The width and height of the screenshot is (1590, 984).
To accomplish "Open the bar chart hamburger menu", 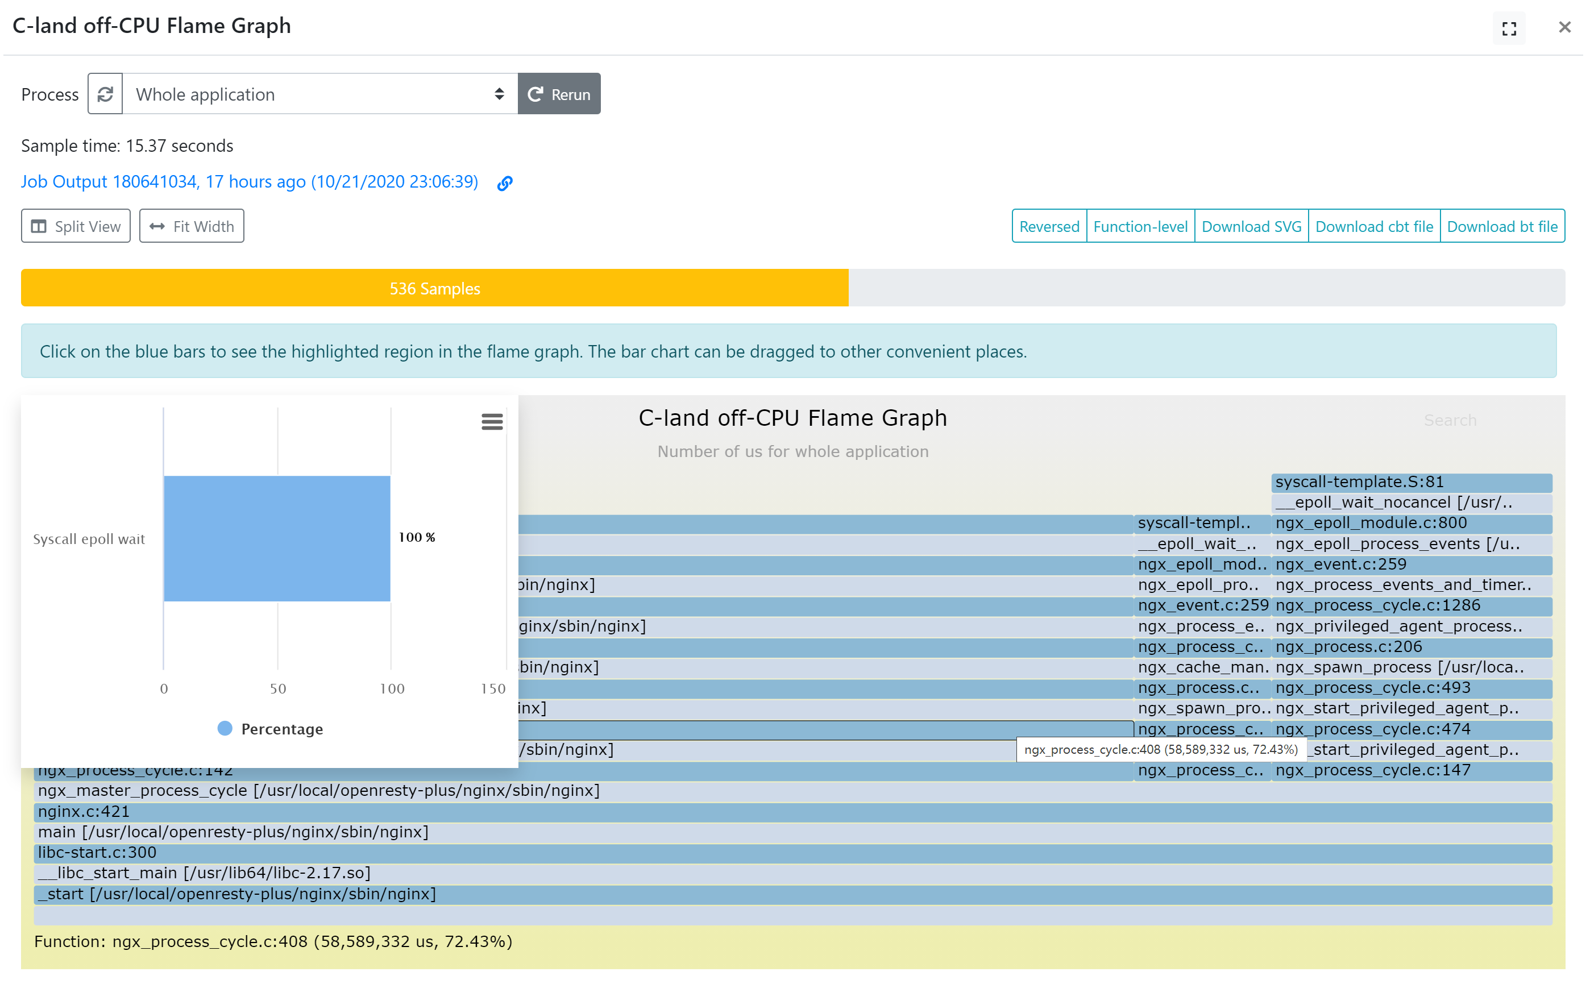I will [x=492, y=422].
